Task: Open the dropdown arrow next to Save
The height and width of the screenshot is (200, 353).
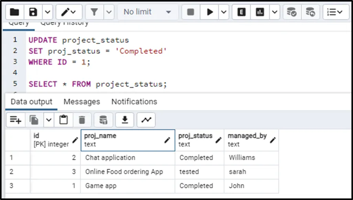Action: tap(47, 12)
